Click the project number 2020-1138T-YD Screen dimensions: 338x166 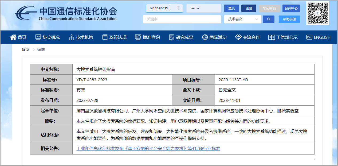click(233, 80)
